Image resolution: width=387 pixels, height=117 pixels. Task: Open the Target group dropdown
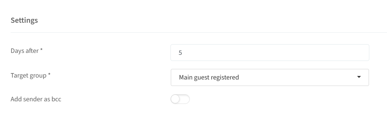coord(270,77)
